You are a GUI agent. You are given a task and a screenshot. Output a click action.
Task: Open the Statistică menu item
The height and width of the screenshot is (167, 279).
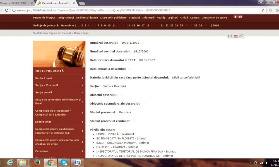pyautogui.click(x=134, y=18)
